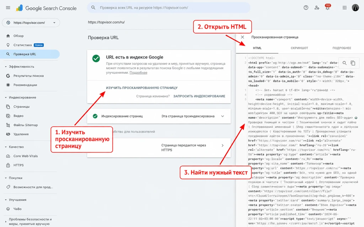Viewport: 364px width, 227px height.
Task: Open the Подробнее link in index status
Action: click(138, 73)
